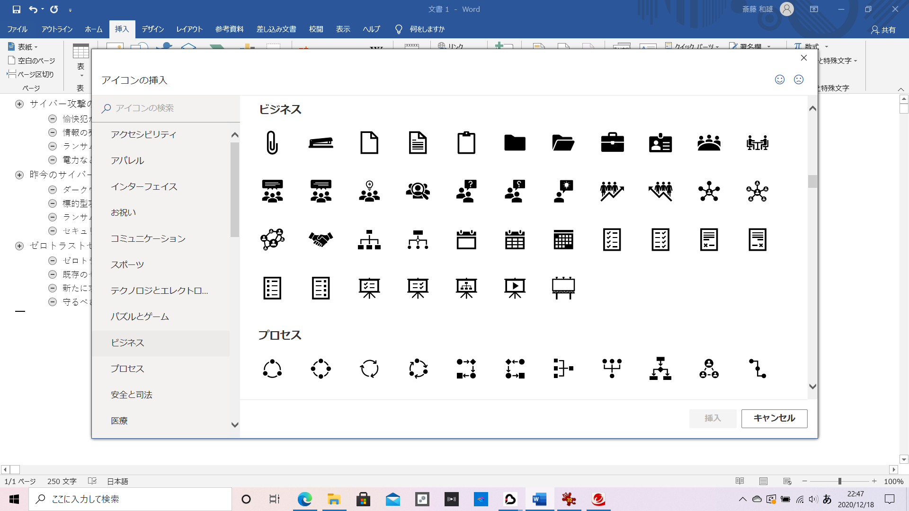Send a smile with the feedback face button
This screenshot has width=909, height=511.
tap(779, 80)
